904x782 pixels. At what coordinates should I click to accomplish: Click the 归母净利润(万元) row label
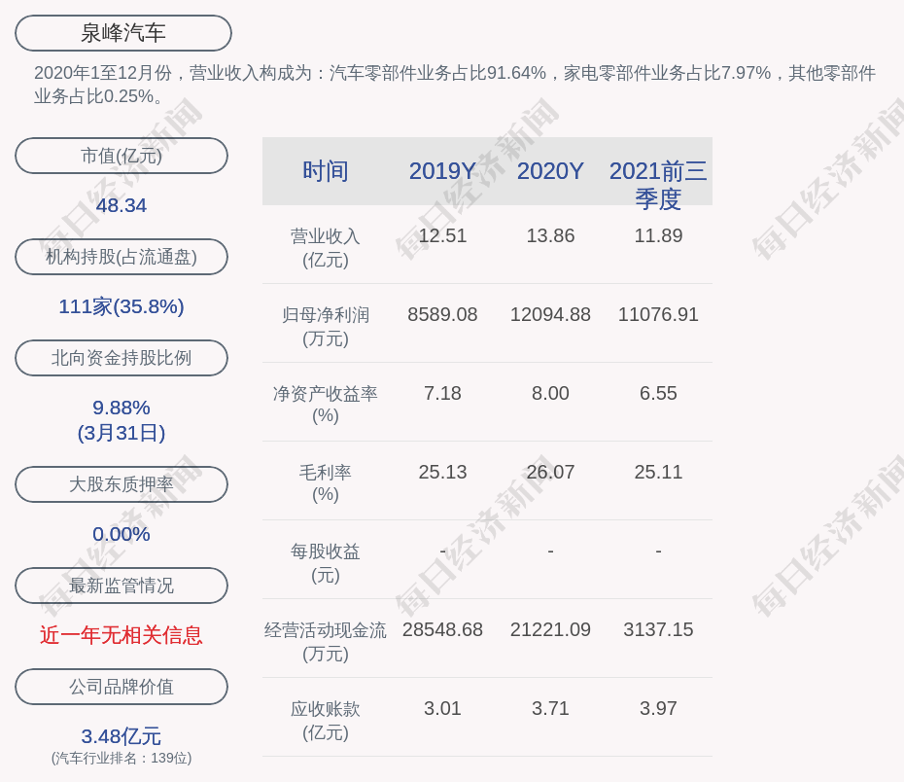326,327
